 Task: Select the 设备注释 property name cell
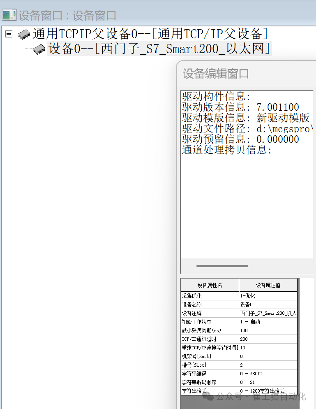[x=210, y=313]
